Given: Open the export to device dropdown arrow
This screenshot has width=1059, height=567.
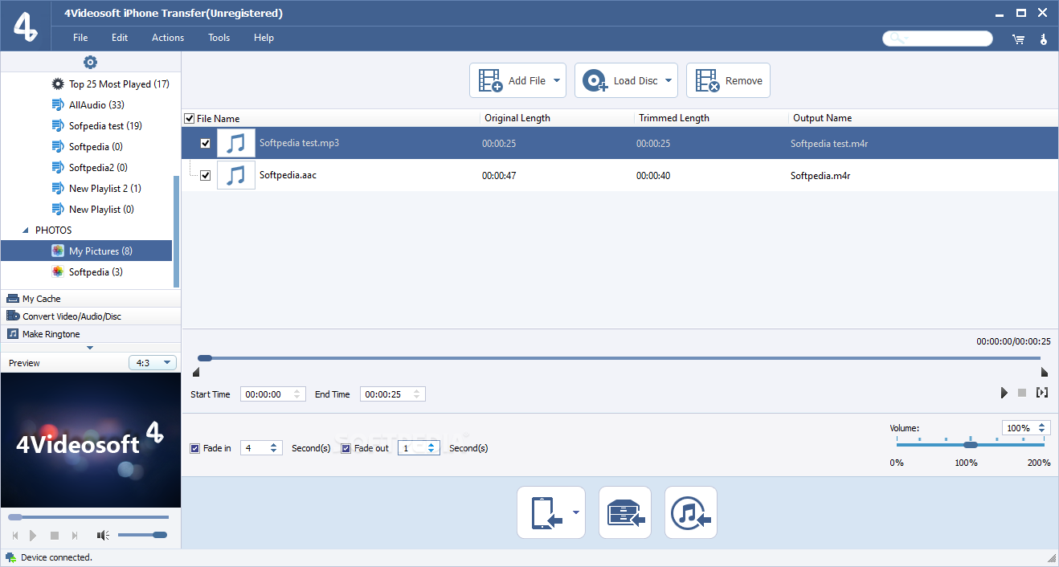Looking at the screenshot, I should (577, 512).
